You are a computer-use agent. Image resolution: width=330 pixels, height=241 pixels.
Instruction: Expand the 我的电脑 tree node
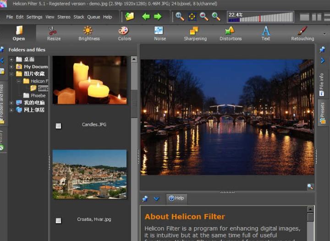[x=11, y=102]
